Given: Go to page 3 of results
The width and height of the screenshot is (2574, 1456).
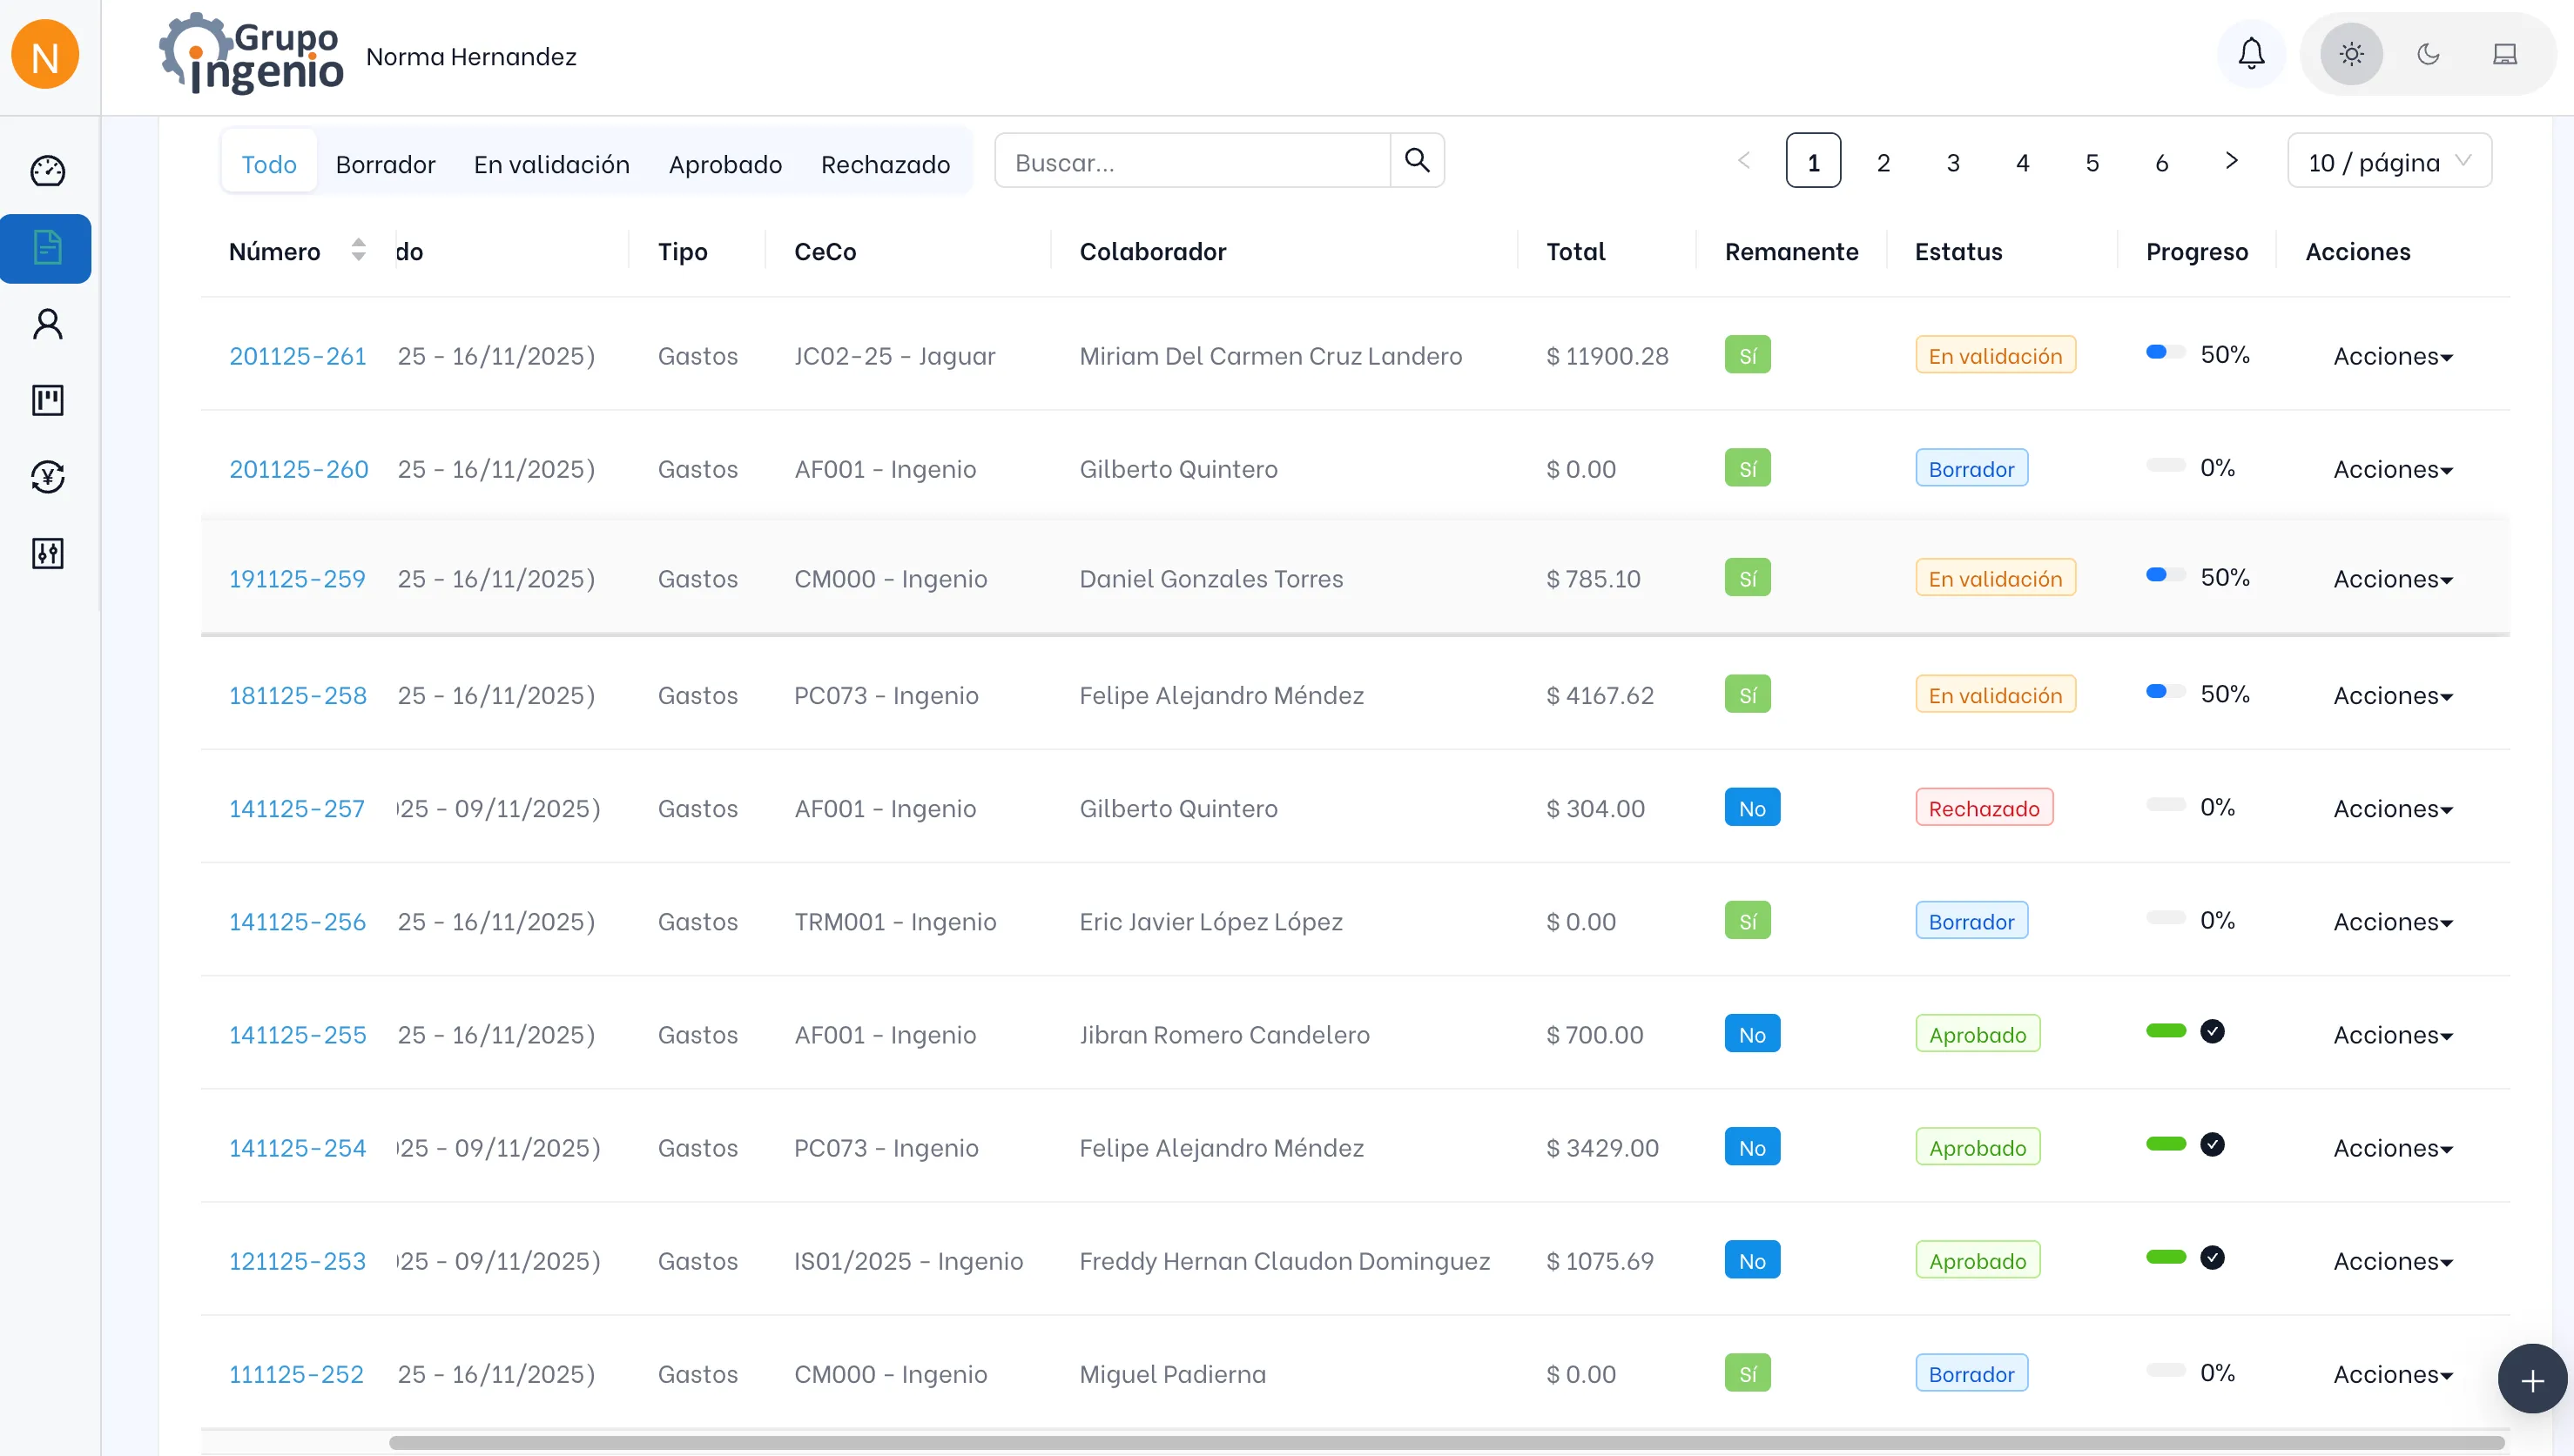Looking at the screenshot, I should tap(1953, 162).
